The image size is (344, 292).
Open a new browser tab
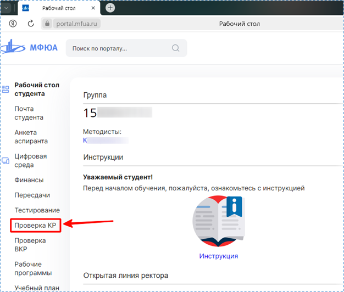110,8
